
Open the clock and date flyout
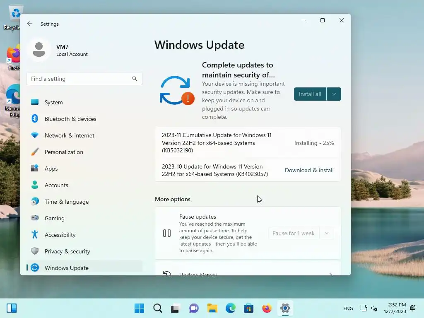(x=395, y=308)
